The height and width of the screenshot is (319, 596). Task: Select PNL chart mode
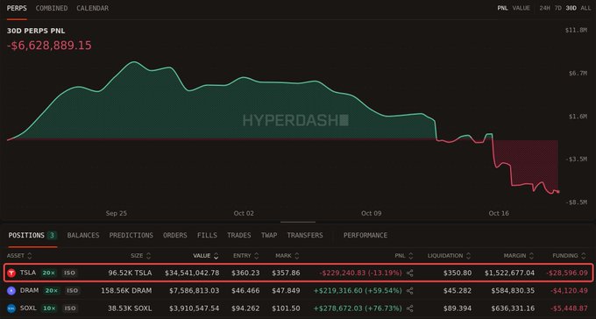point(502,8)
